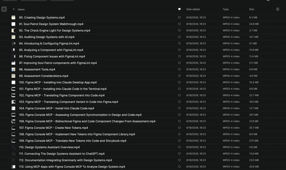Screen dimensions: 286x170
Task: Click the 24.6 MB size value
Action: click(254, 24)
